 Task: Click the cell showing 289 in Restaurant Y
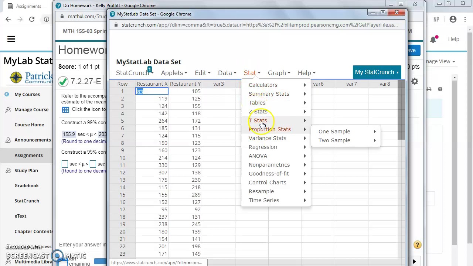coord(185,195)
